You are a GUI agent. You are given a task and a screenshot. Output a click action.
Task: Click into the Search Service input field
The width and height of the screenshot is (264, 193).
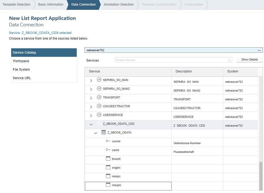click(x=170, y=60)
